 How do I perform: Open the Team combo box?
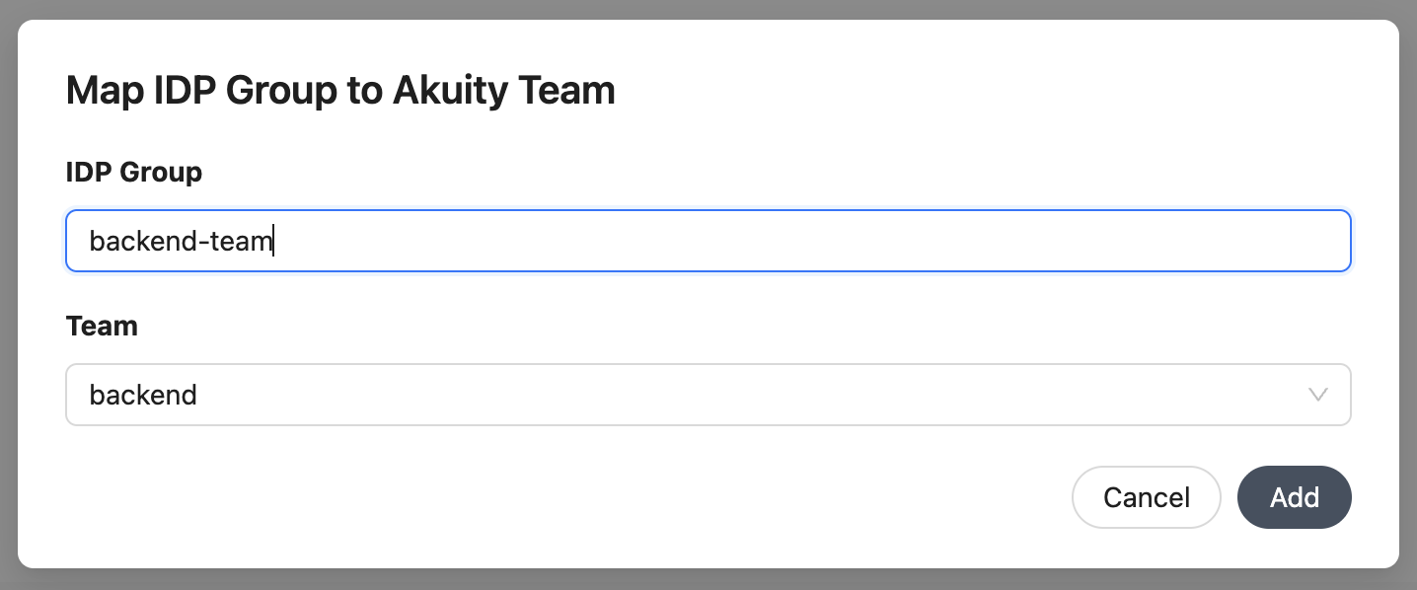(x=707, y=395)
